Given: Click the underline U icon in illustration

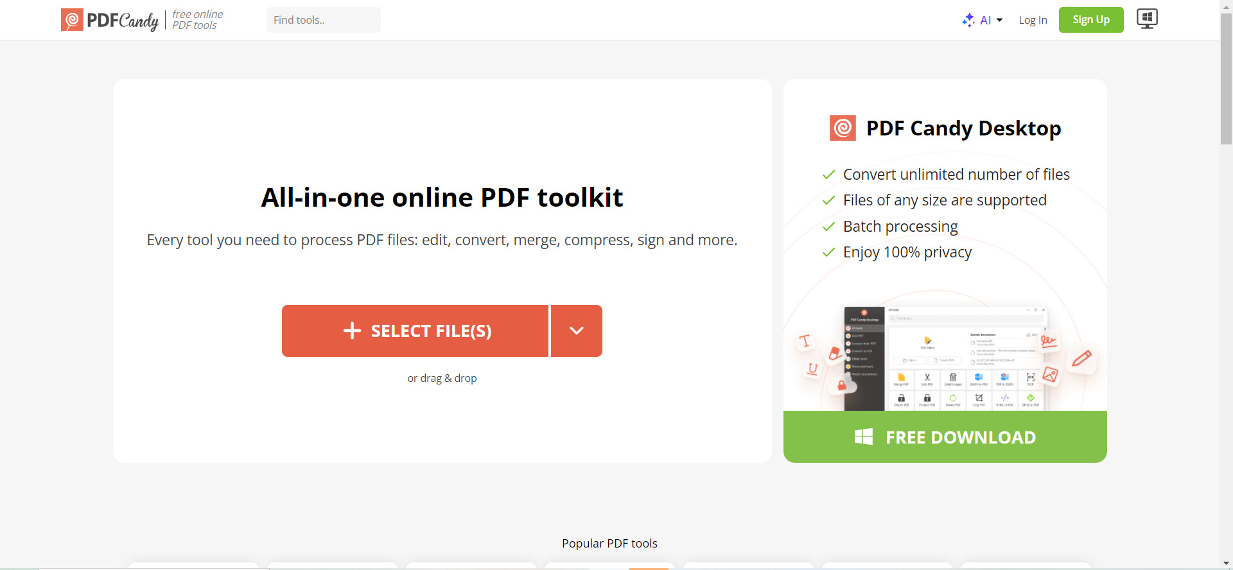Looking at the screenshot, I should (813, 368).
